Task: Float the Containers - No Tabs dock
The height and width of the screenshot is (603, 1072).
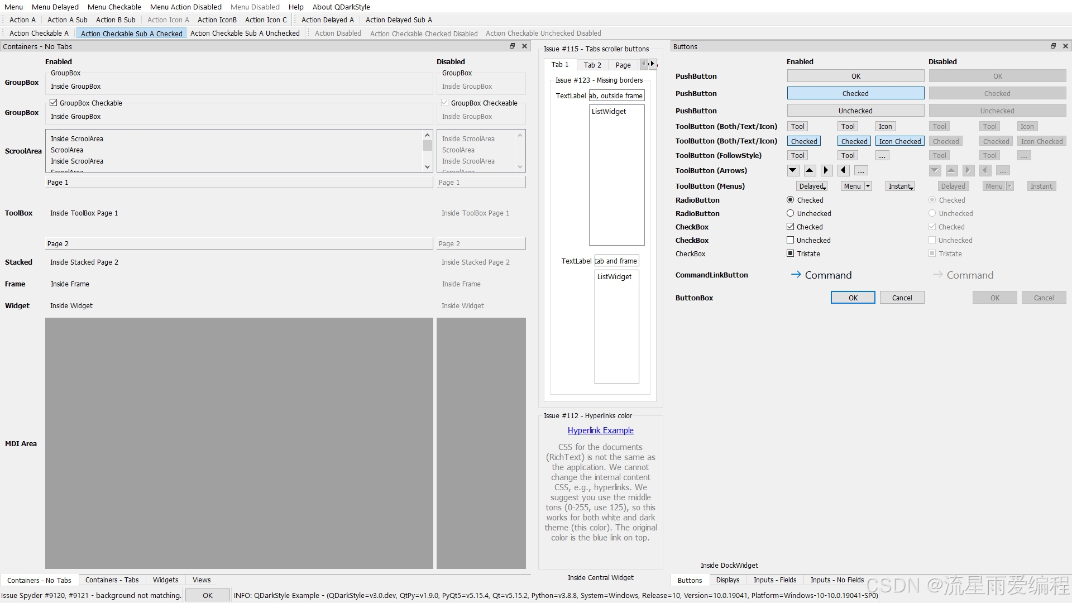Action: tap(512, 46)
